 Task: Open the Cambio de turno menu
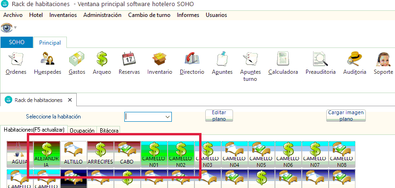coord(149,15)
